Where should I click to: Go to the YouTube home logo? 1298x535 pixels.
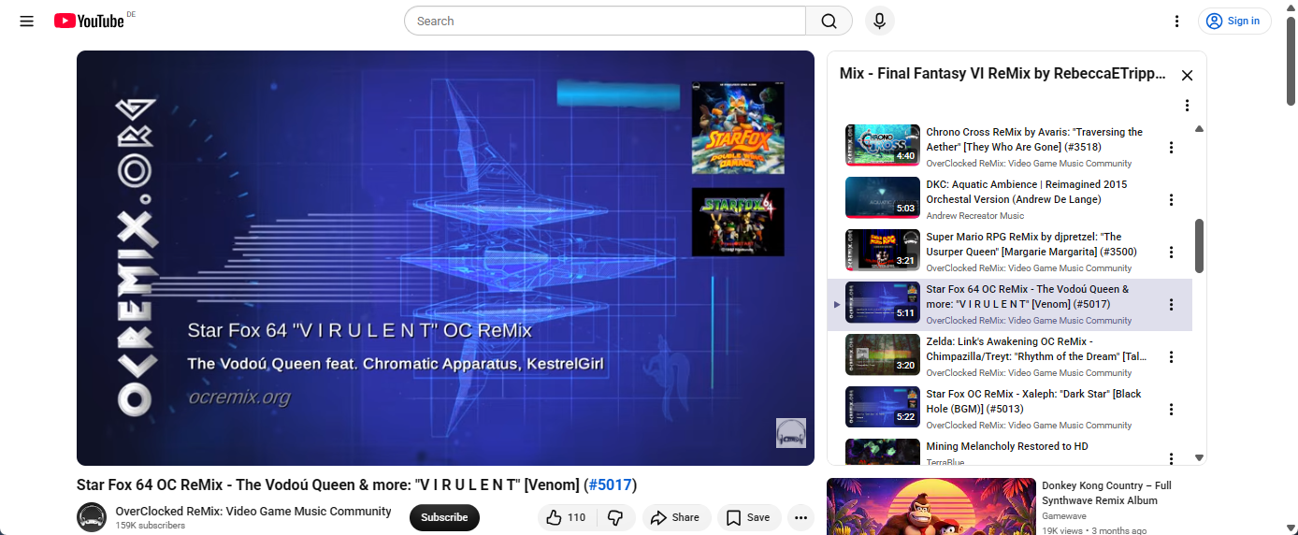[x=89, y=21]
